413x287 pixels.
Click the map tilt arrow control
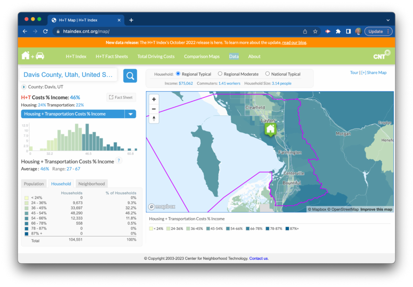[154, 119]
